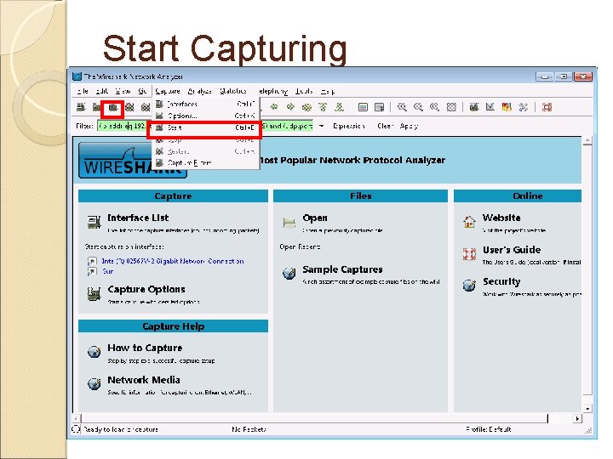Screen dimensions: 613x459
Task: Click the list capture interfaces toolbar icon
Action: pyautogui.click(x=81, y=106)
